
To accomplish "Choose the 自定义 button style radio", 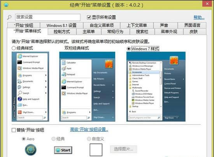I will click(x=89, y=139).
